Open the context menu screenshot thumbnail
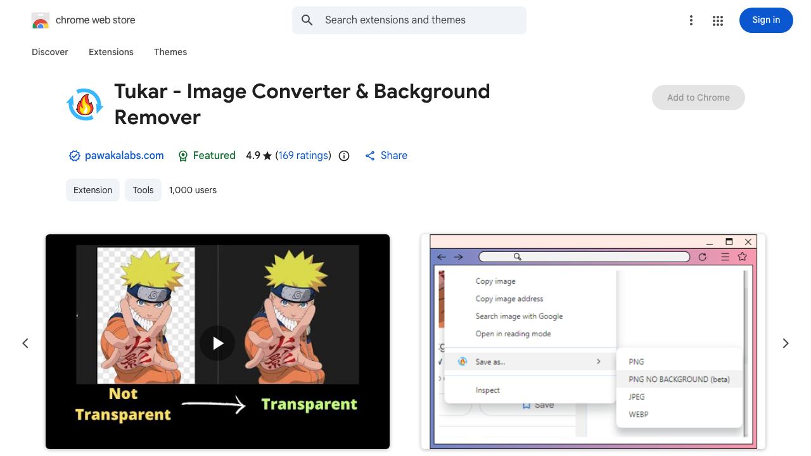The height and width of the screenshot is (456, 811). click(x=593, y=342)
